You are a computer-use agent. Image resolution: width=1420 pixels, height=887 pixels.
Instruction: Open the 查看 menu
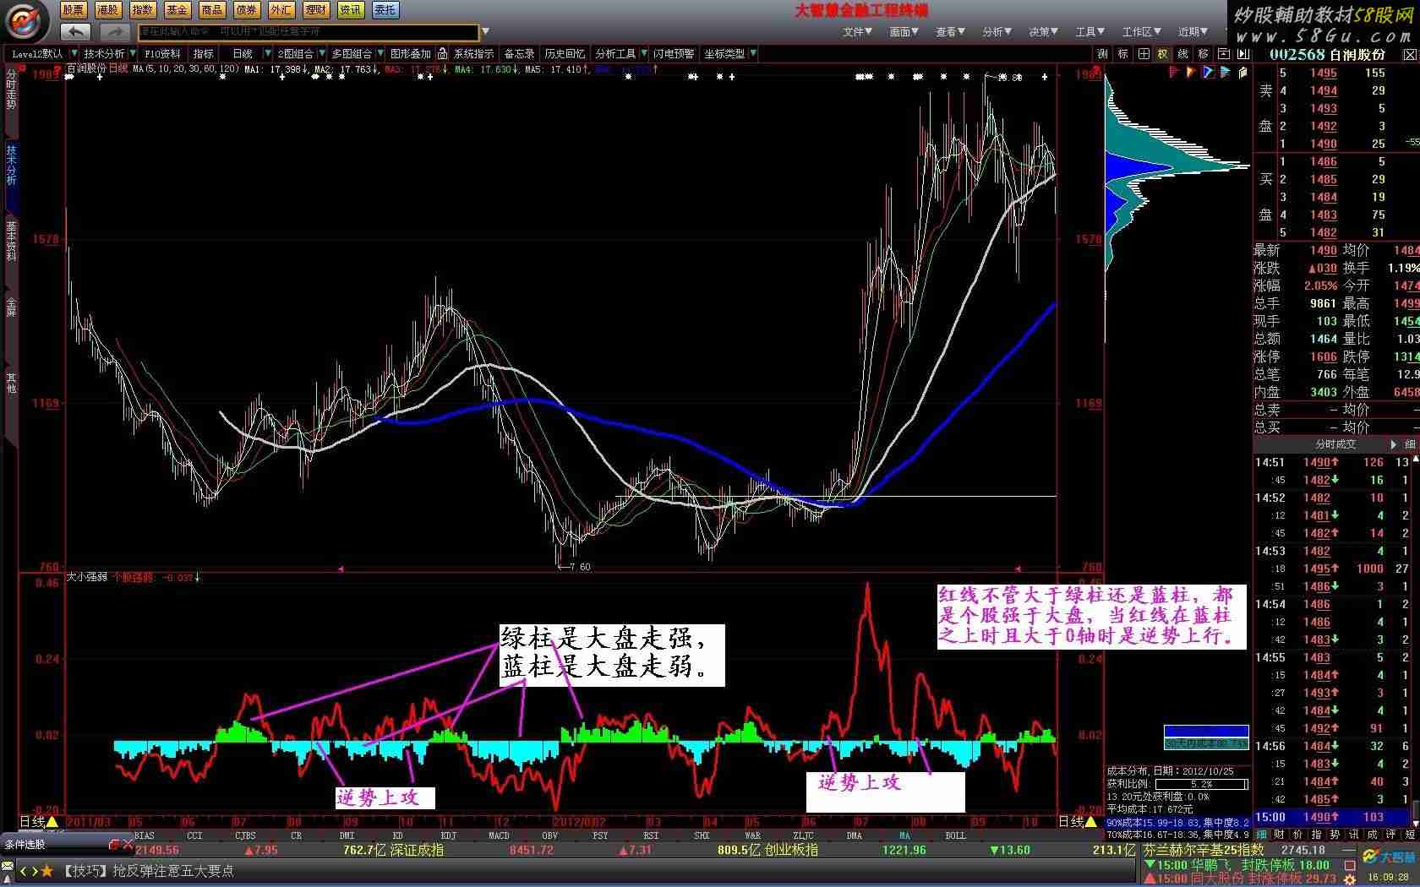950,31
